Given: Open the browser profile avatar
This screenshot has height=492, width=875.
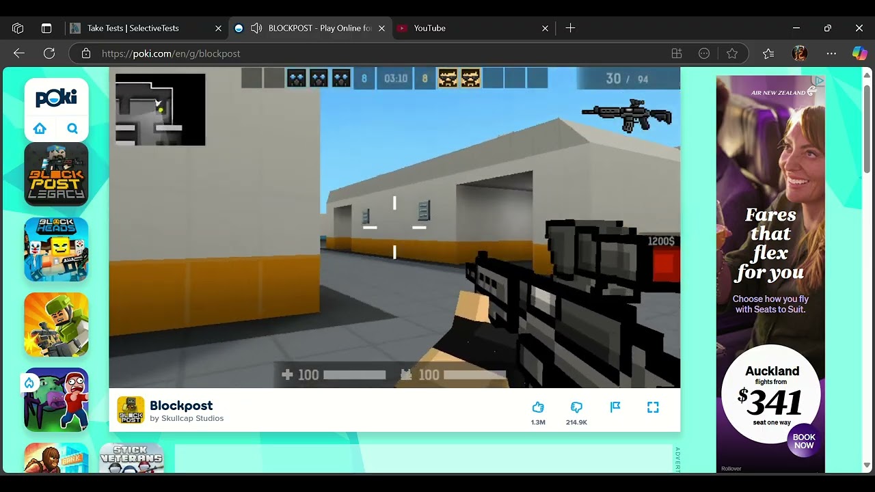Looking at the screenshot, I should [800, 53].
